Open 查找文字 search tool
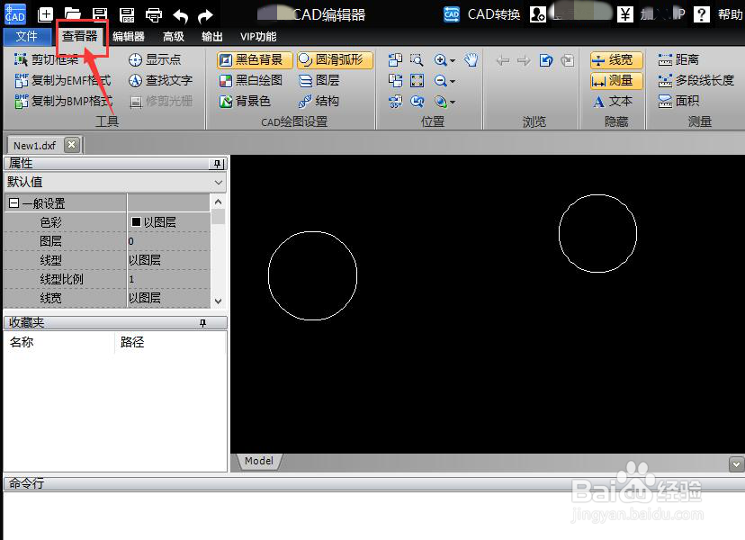 [x=160, y=80]
